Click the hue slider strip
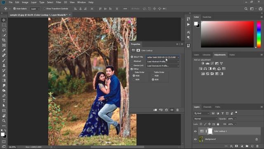This screenshot has width=264, height=149. coord(259,34)
